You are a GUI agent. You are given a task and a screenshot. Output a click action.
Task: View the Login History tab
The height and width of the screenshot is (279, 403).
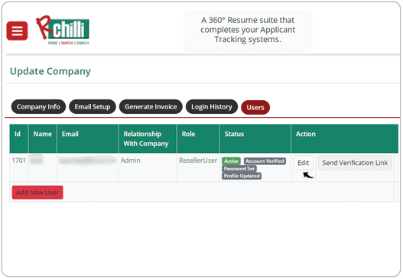[212, 106]
